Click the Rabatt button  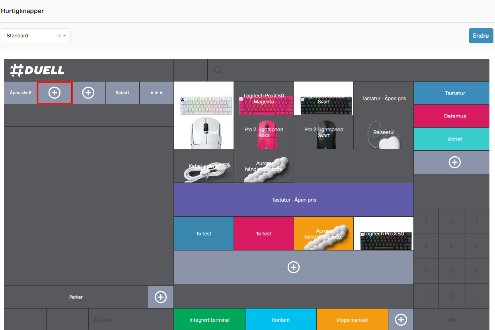click(123, 93)
